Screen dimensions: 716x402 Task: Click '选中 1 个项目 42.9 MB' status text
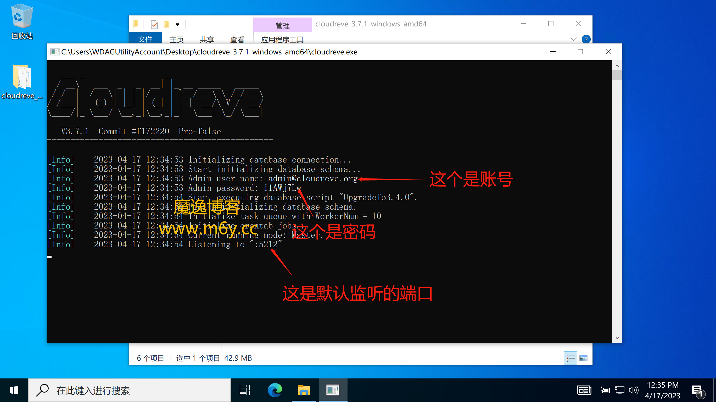pyautogui.click(x=214, y=358)
